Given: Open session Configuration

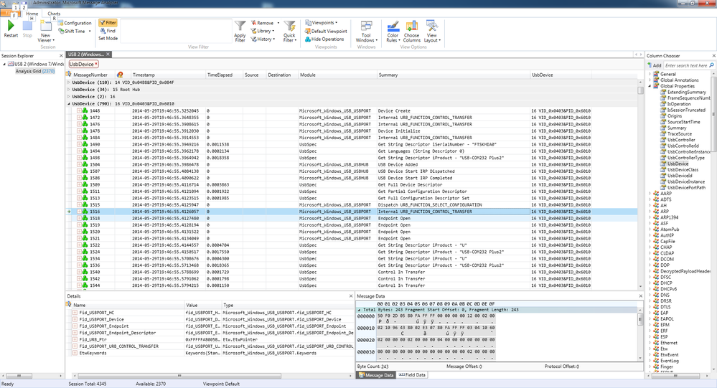Looking at the screenshot, I should [75, 23].
